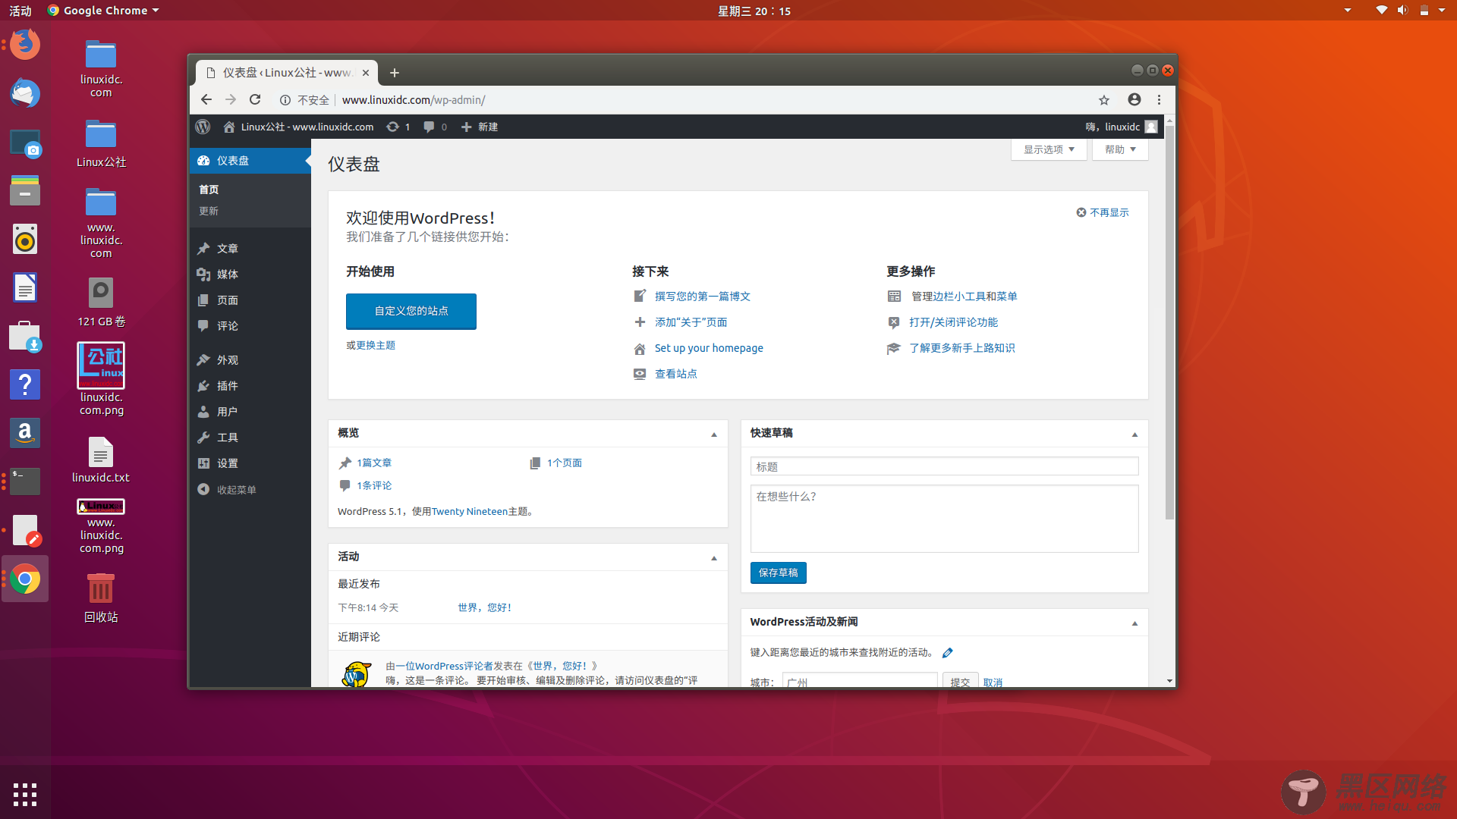1457x819 pixels.
Task: Focus the 标题 draft title field
Action: pyautogui.click(x=944, y=466)
